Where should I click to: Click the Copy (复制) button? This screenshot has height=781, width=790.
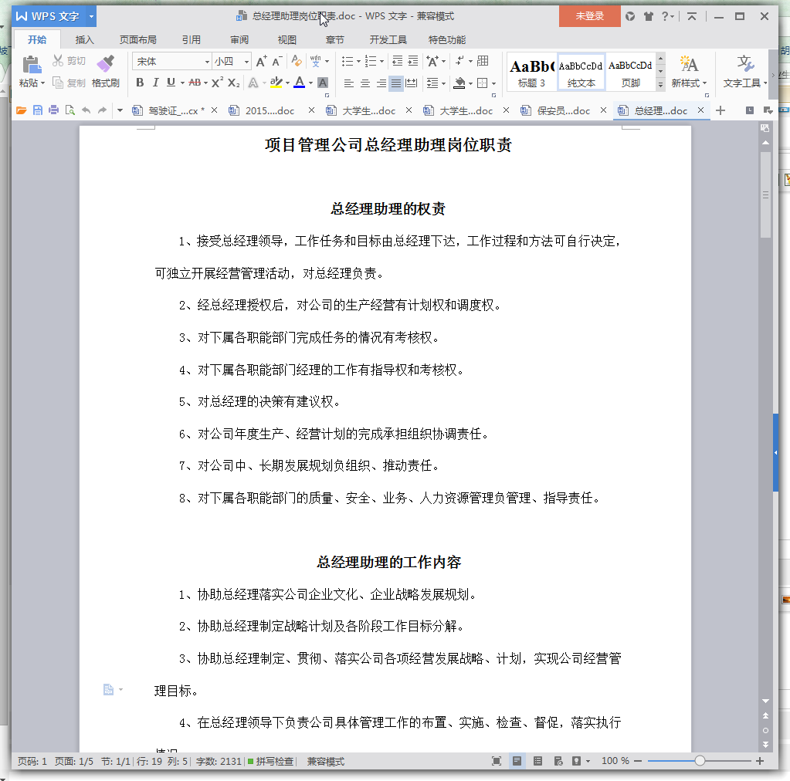[69, 83]
